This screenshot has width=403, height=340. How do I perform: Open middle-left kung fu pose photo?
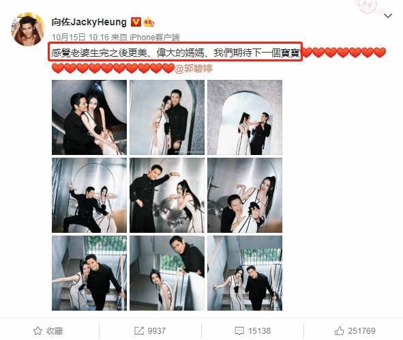[x=89, y=195]
